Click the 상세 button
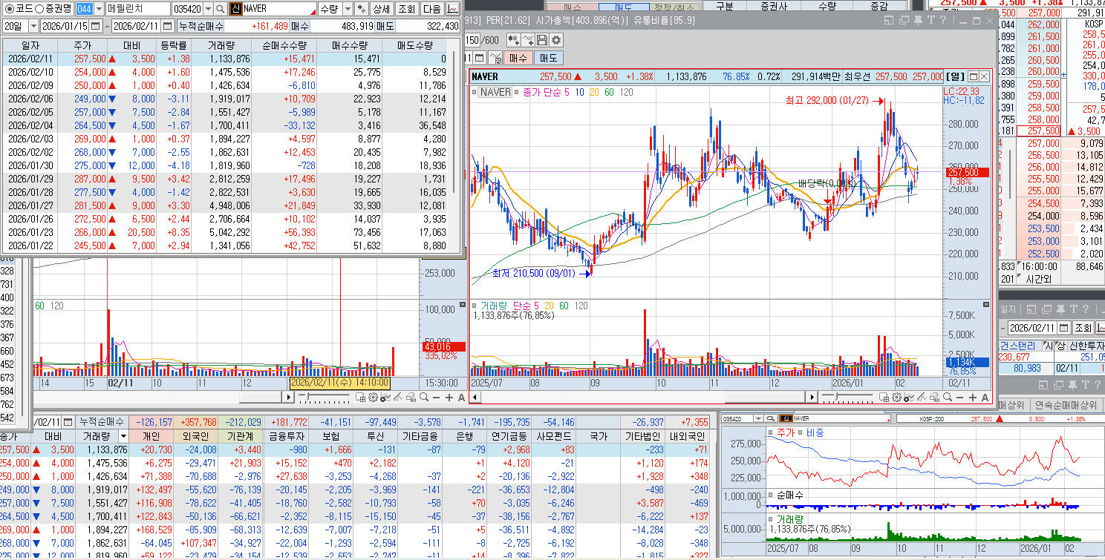This screenshot has width=1105, height=560. tap(381, 9)
